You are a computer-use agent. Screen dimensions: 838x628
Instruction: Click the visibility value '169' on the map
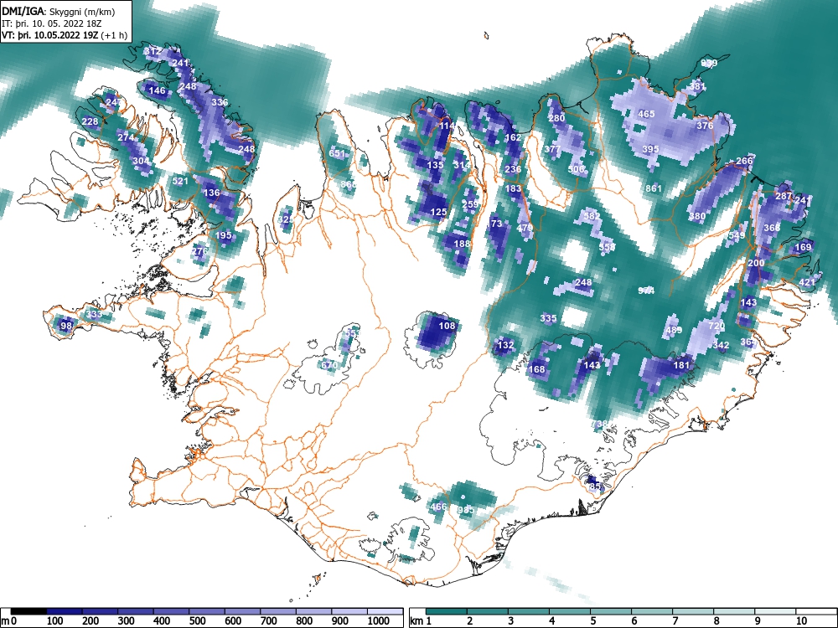[803, 247]
